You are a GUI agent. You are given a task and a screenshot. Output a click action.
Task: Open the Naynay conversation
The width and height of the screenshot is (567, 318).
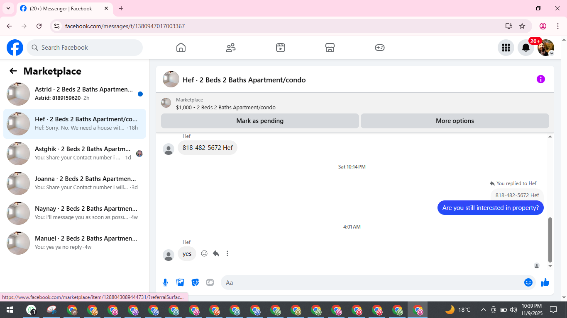(75, 213)
